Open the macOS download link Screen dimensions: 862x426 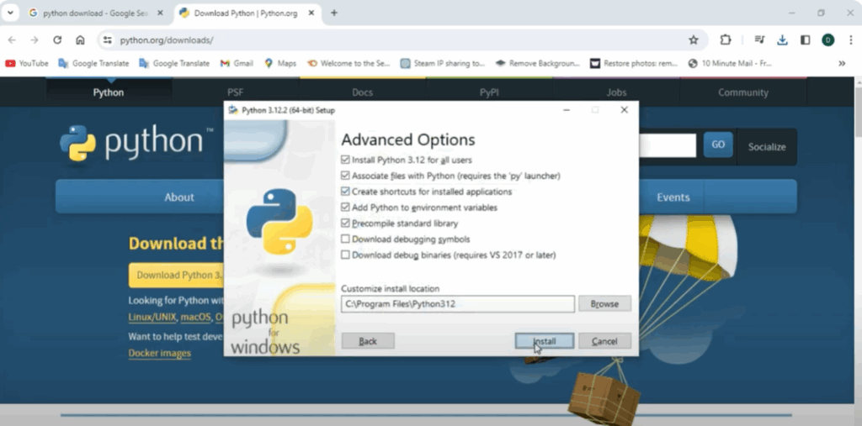tap(195, 318)
